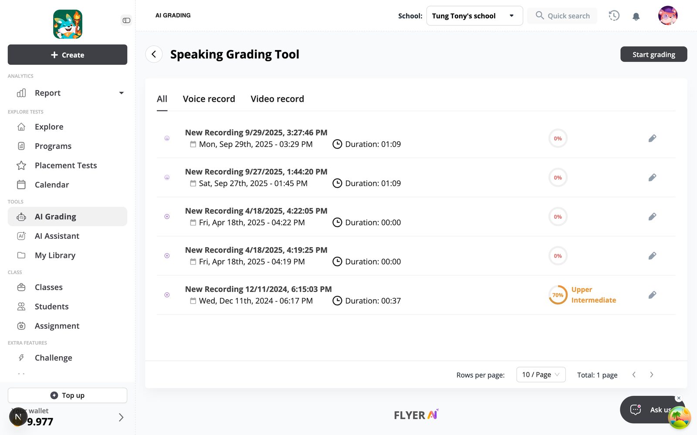Open the Tung Tony's school dropdown

[474, 16]
